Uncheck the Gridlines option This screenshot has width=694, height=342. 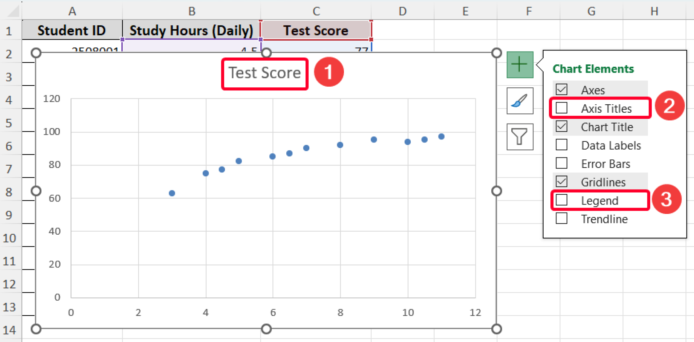click(x=562, y=182)
